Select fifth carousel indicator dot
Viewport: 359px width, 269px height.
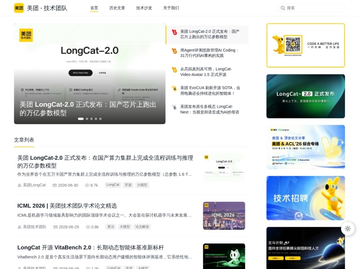coord(100,119)
